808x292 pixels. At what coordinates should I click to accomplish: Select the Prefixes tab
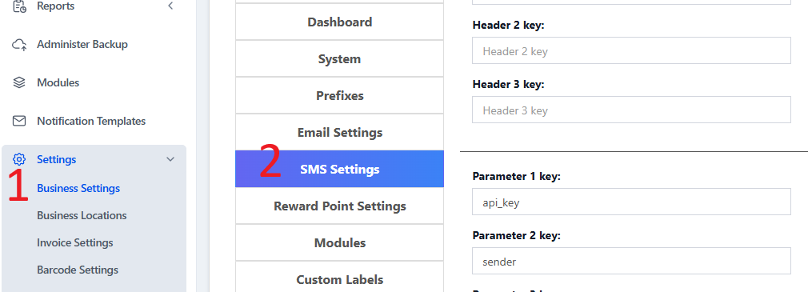pos(339,96)
